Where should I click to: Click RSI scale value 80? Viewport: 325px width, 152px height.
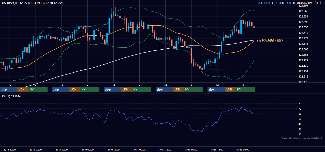(x=300, y=104)
